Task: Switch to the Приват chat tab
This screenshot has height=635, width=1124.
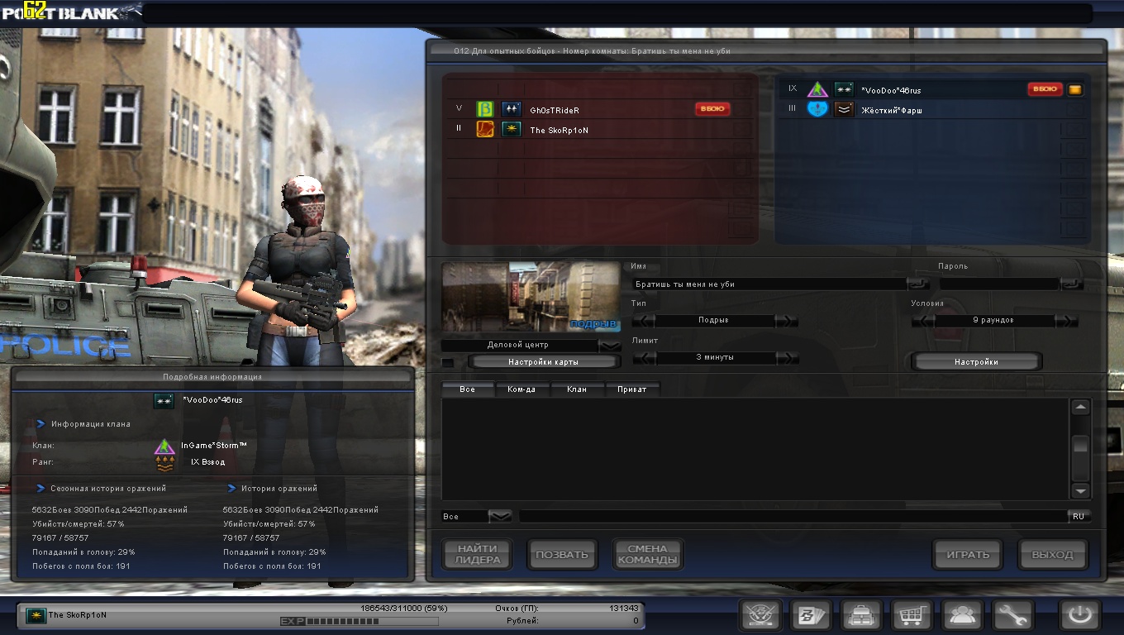Action: 632,389
